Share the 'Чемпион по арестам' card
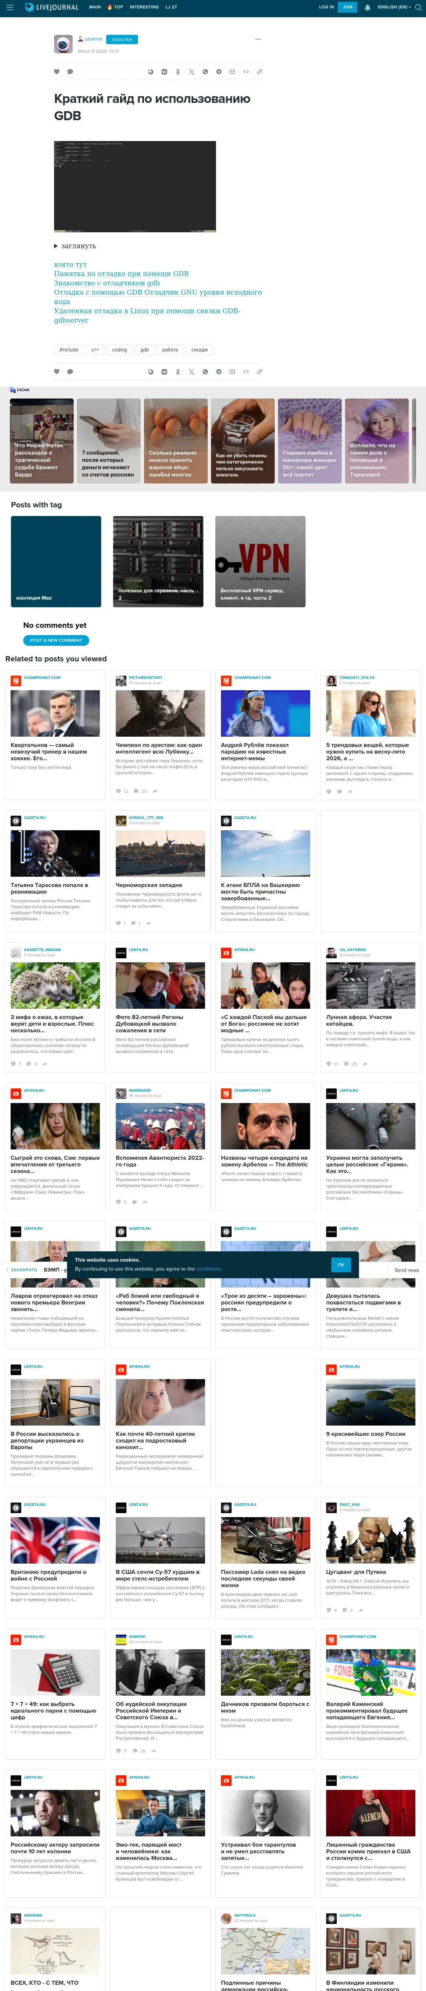The image size is (426, 1991). coord(155,791)
